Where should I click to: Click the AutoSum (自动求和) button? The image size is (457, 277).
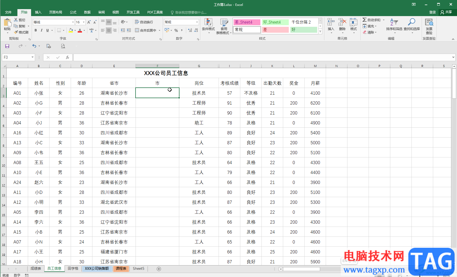pos(372,20)
